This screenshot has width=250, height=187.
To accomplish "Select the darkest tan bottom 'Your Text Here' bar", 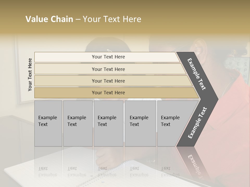I will pyautogui.click(x=108, y=93).
